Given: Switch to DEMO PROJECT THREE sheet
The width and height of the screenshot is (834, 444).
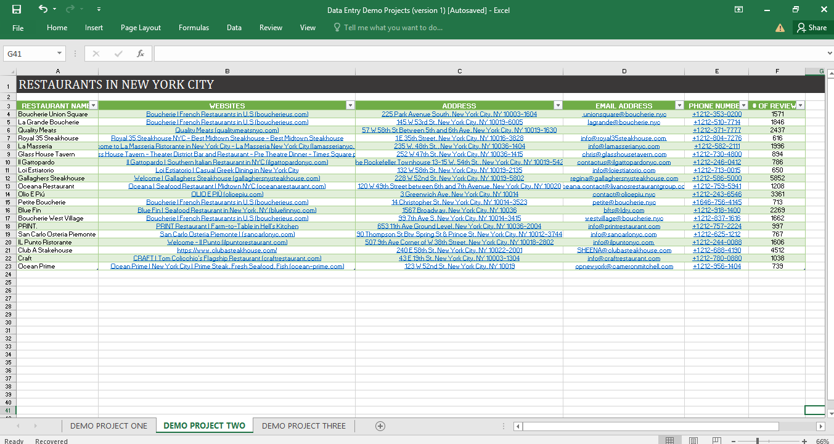Looking at the screenshot, I should coord(304,426).
